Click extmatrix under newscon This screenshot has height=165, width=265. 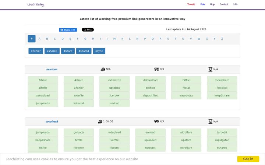pos(114,80)
